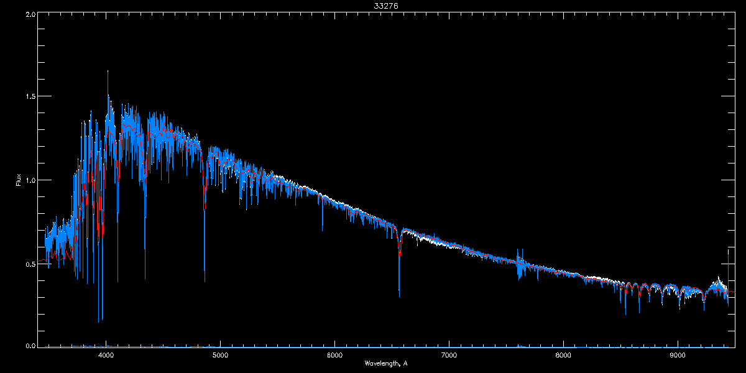This screenshot has height=373, width=746.
Task: Click the 0.0 y-axis tick label
Action: point(30,346)
